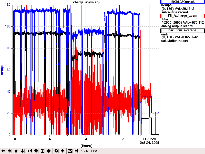
Task: Click the y-axis value 100
Action: point(8,26)
